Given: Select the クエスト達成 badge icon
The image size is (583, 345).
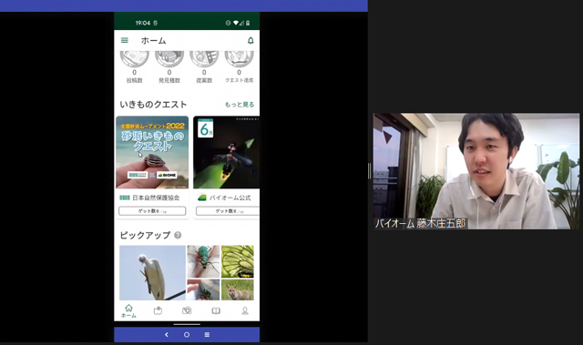Looking at the screenshot, I should pyautogui.click(x=239, y=58).
